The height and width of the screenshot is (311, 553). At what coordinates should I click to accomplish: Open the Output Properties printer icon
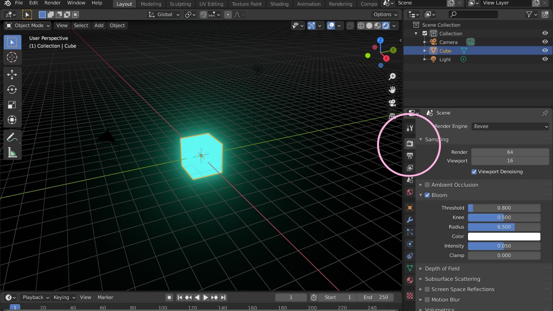410,156
